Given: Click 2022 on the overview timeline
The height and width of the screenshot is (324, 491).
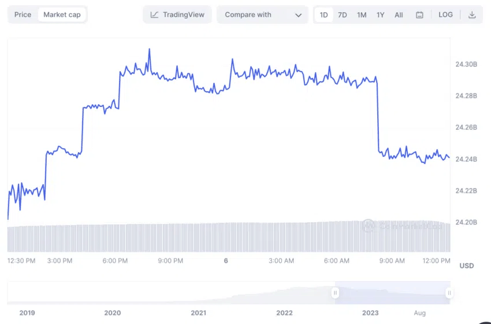Looking at the screenshot, I should pyautogui.click(x=284, y=312).
